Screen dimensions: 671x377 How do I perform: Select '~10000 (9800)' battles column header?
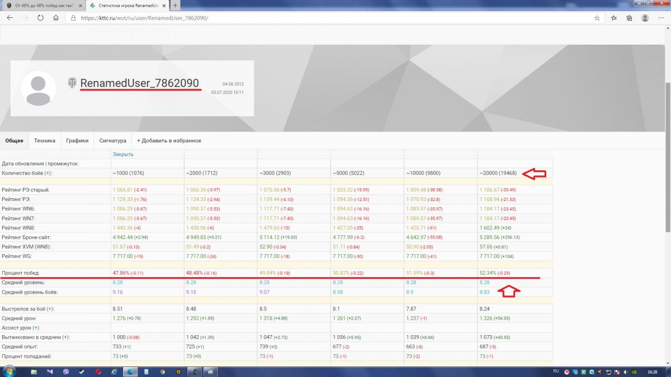pyautogui.click(x=423, y=174)
